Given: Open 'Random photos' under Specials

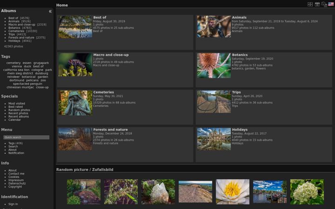Looking at the screenshot, I should tap(19, 110).
